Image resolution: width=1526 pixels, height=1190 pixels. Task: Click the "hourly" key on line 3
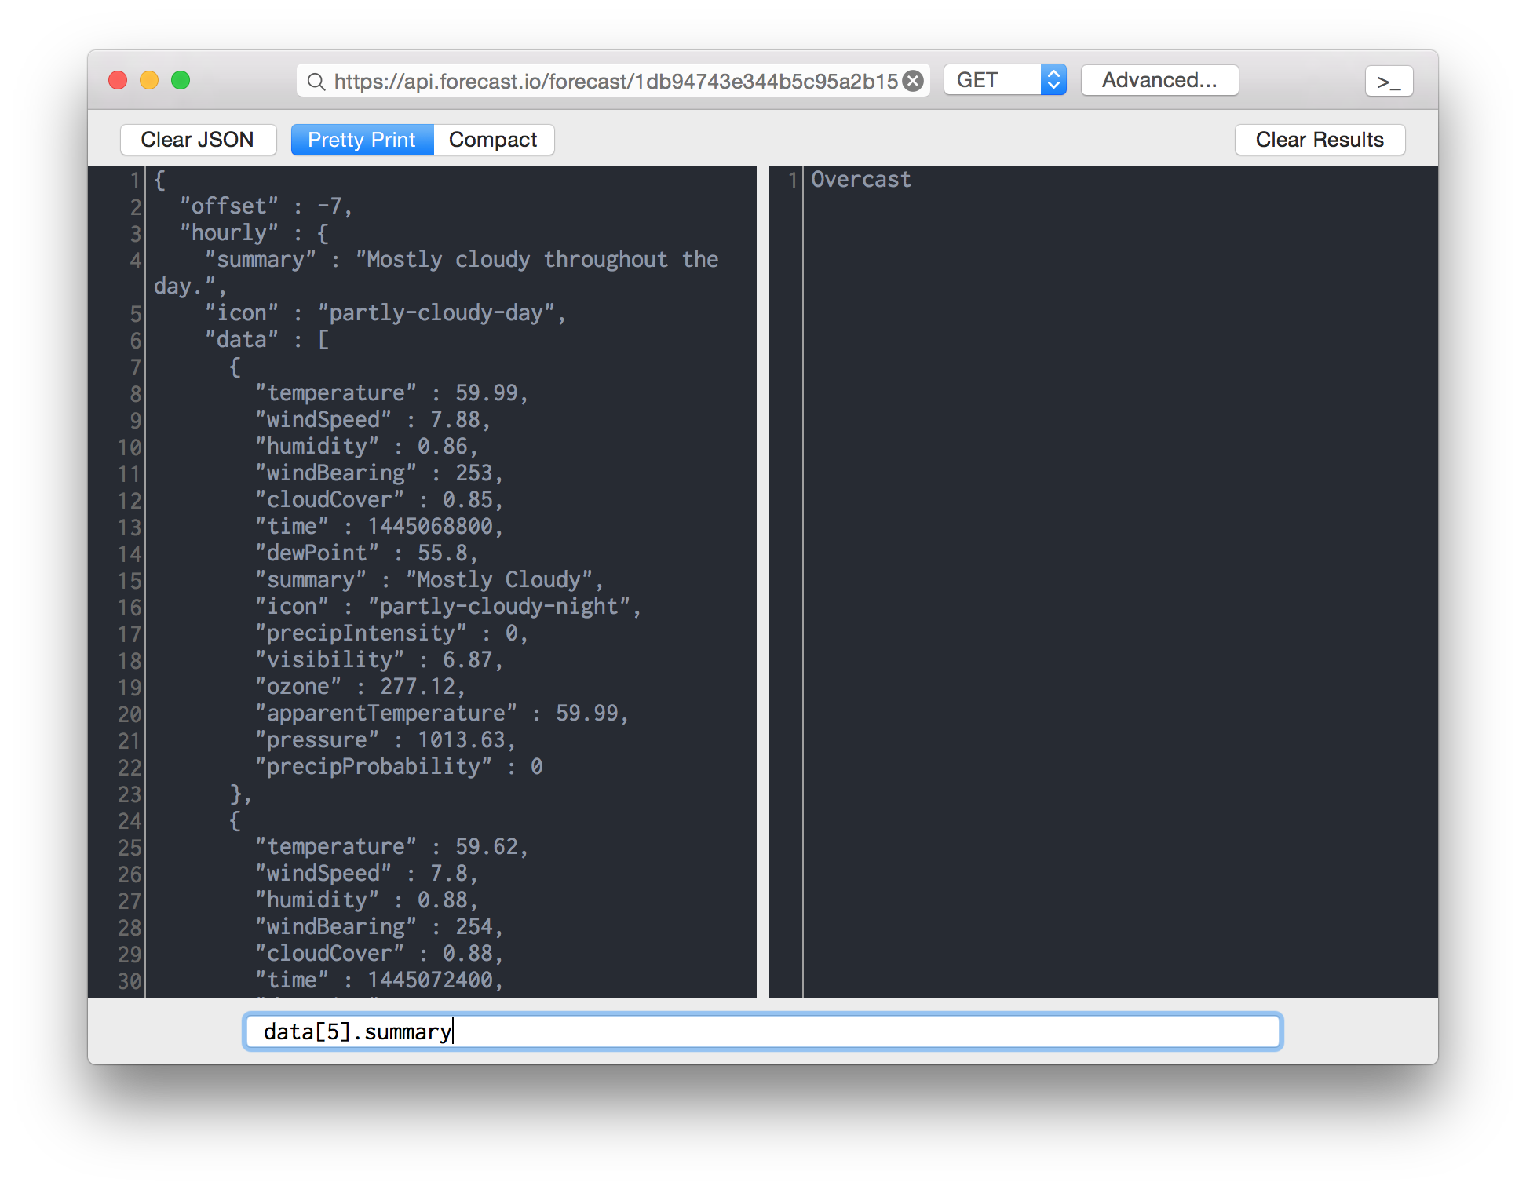tap(229, 233)
